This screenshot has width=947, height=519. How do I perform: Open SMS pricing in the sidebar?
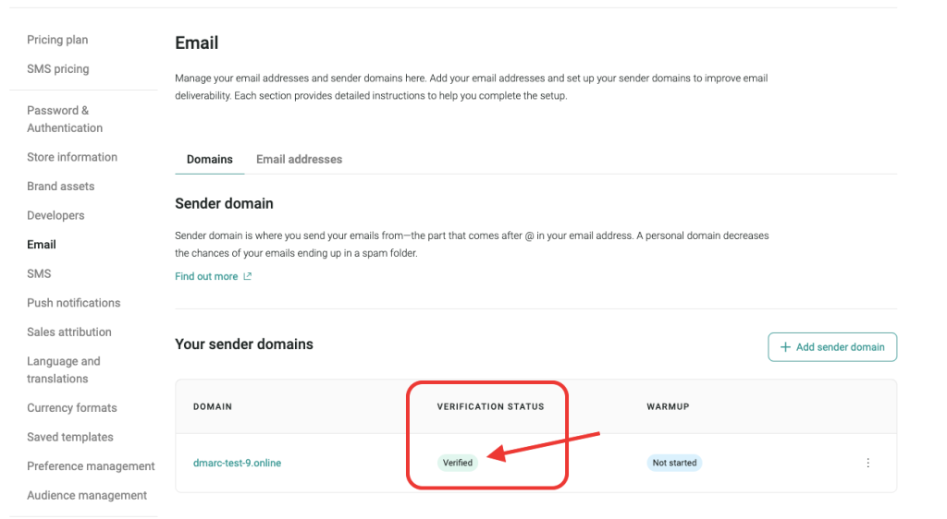click(x=57, y=69)
